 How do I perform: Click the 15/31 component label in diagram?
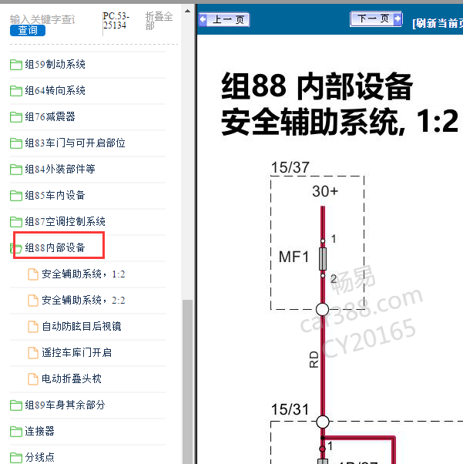(x=290, y=409)
